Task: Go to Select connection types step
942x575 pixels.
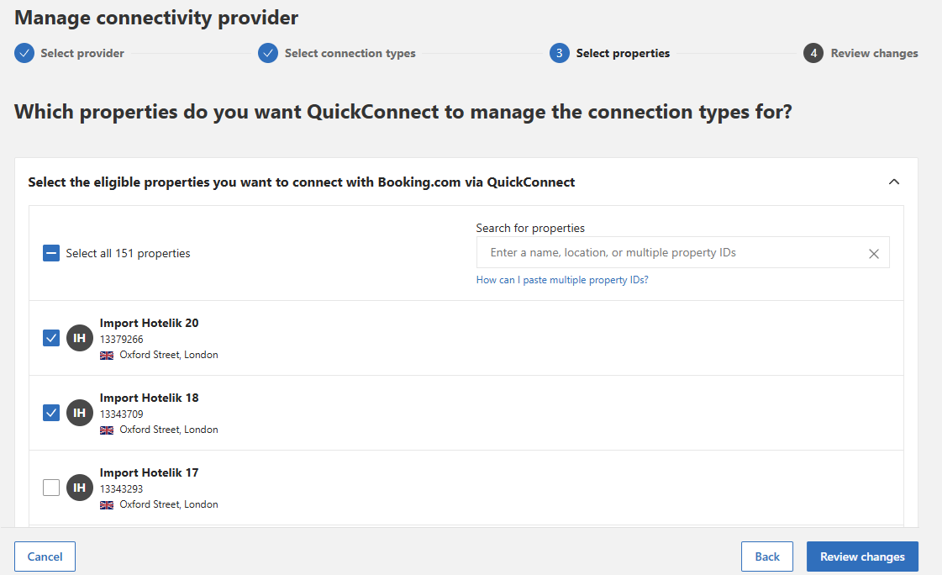Action: [350, 53]
